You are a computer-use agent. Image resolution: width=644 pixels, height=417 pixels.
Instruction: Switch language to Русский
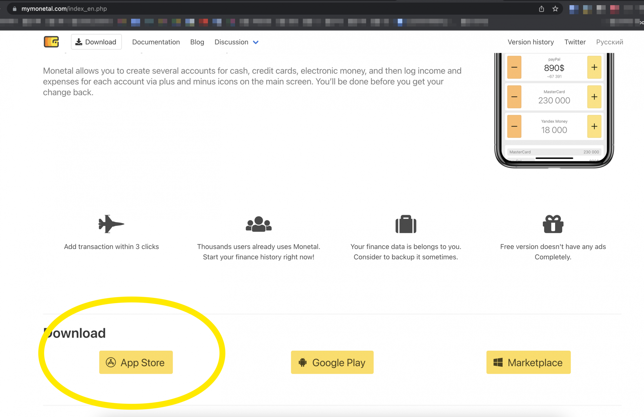click(609, 42)
